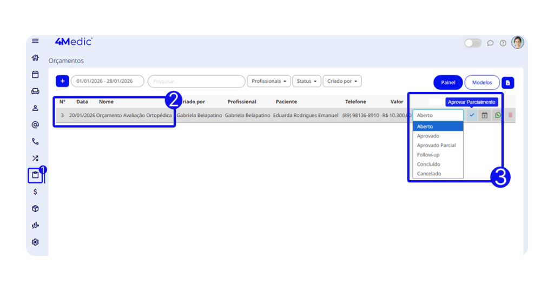
Task: Send the budget via WhatsApp icon
Action: click(498, 115)
